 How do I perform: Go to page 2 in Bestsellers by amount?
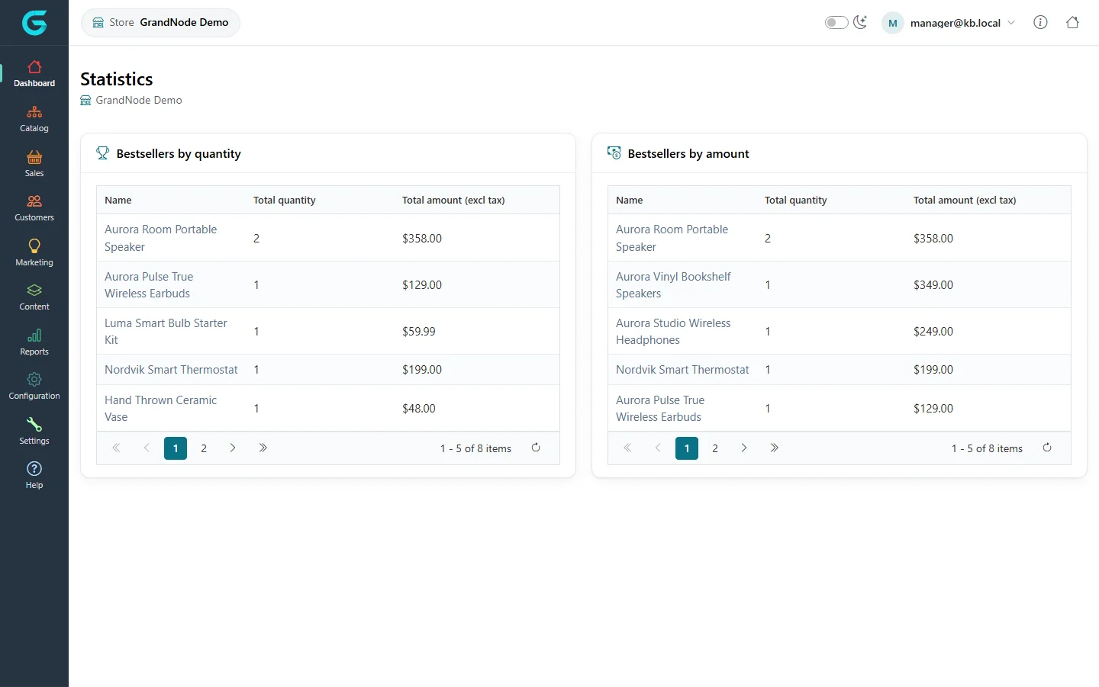(x=715, y=448)
